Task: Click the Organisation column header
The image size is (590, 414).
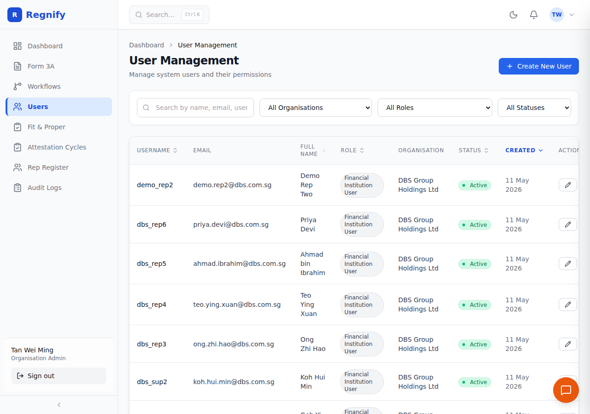Action: [421, 150]
